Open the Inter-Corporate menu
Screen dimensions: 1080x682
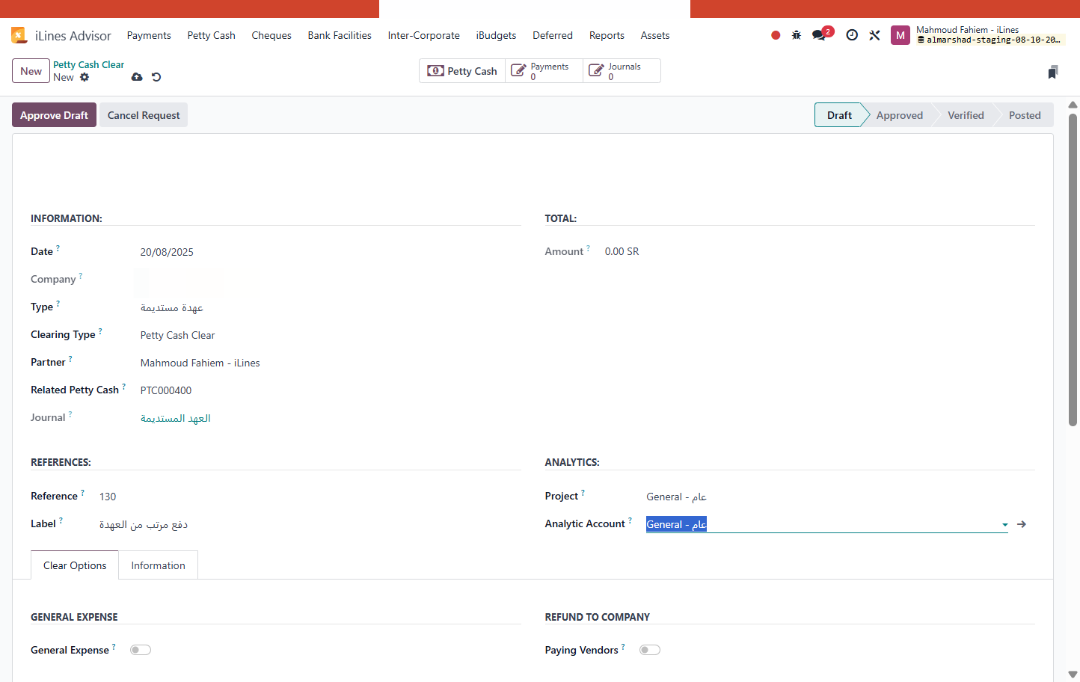424,35
